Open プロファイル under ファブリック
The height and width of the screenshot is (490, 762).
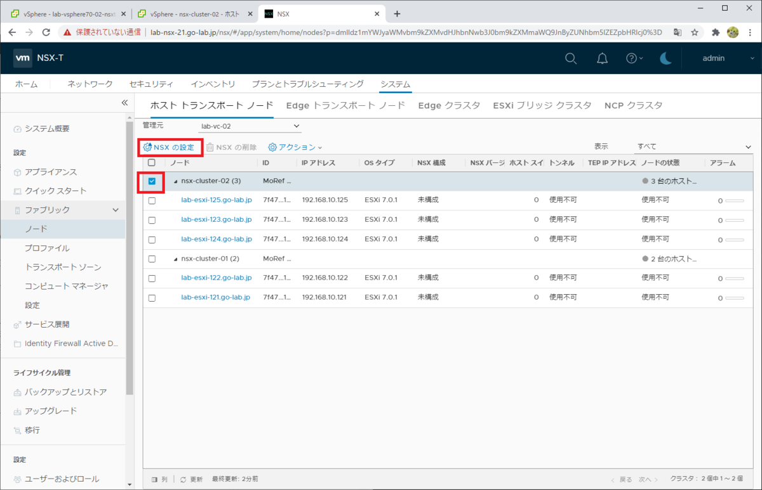[x=47, y=248]
